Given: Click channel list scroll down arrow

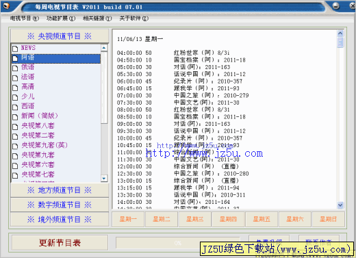Looking at the screenshot, I should pyautogui.click(x=104, y=178).
